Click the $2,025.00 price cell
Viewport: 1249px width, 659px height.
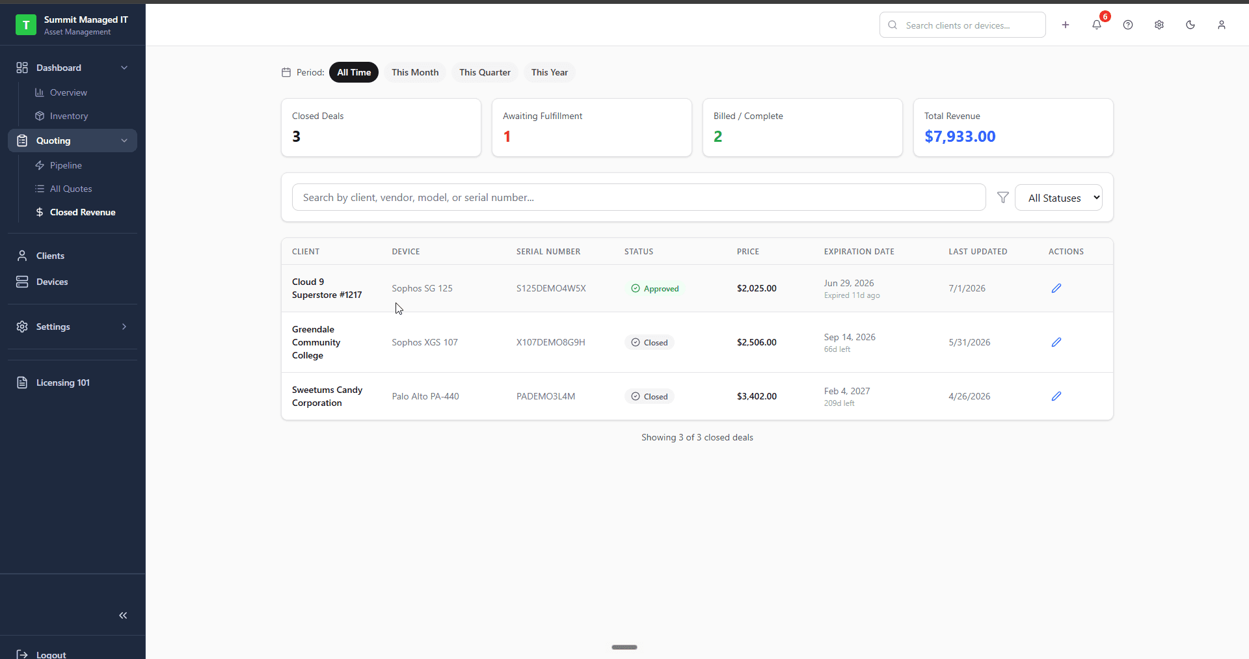click(757, 288)
